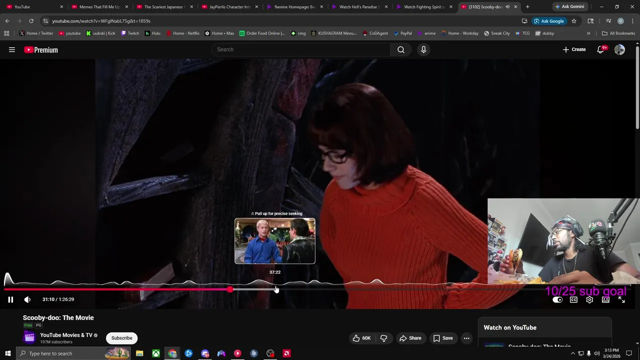Image resolution: width=640 pixels, height=360 pixels.
Task: Share the video
Action: [x=410, y=338]
